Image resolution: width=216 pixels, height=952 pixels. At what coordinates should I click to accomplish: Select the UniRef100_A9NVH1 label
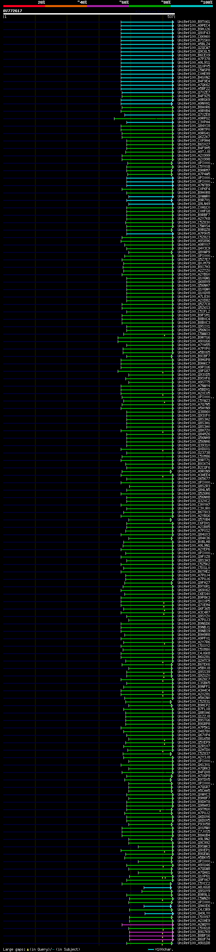coord(194,103)
